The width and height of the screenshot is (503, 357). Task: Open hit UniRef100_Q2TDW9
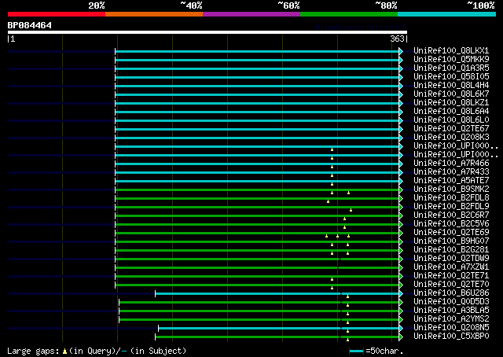(451, 258)
